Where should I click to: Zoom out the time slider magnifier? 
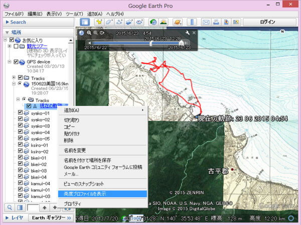pos(89,32)
